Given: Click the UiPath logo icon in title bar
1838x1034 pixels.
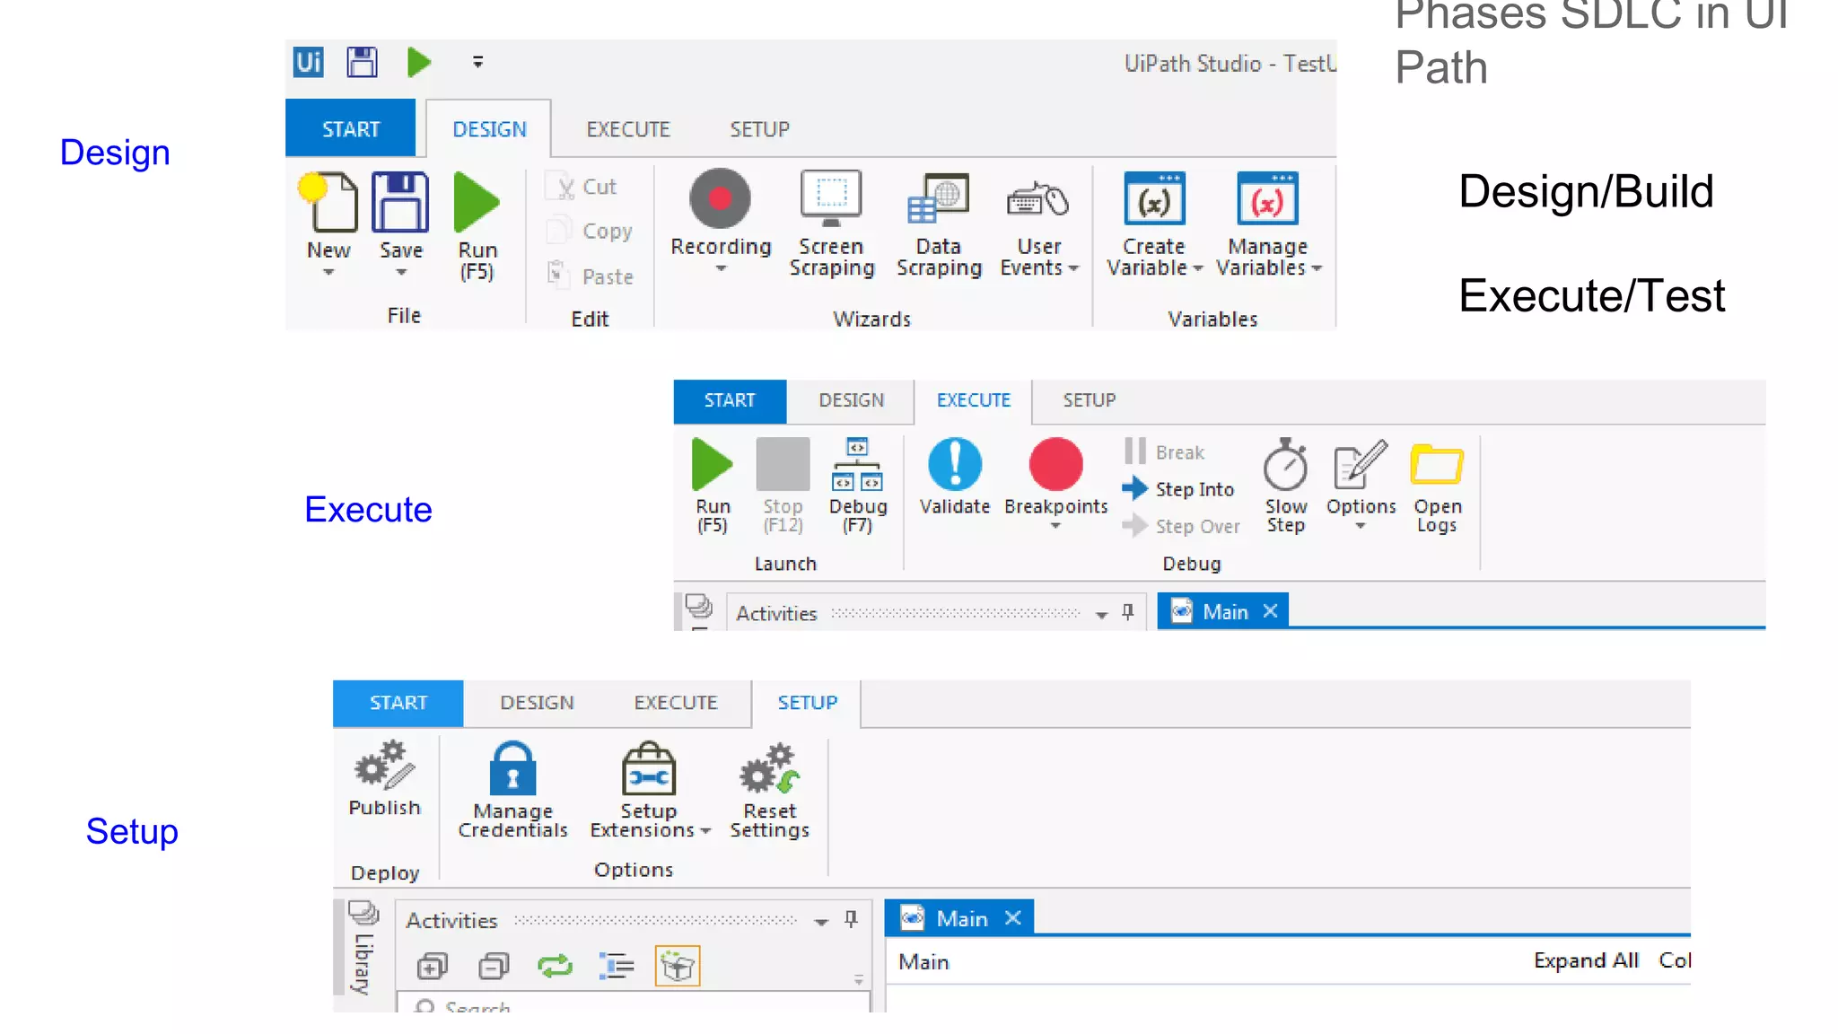Looking at the screenshot, I should (x=308, y=62).
